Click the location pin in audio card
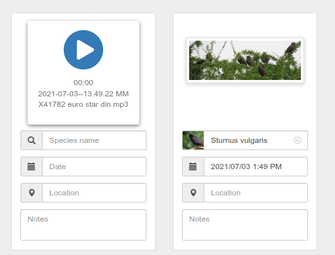 32,193
